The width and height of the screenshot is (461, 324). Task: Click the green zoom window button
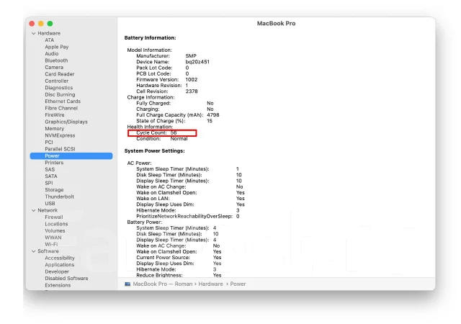coord(50,24)
